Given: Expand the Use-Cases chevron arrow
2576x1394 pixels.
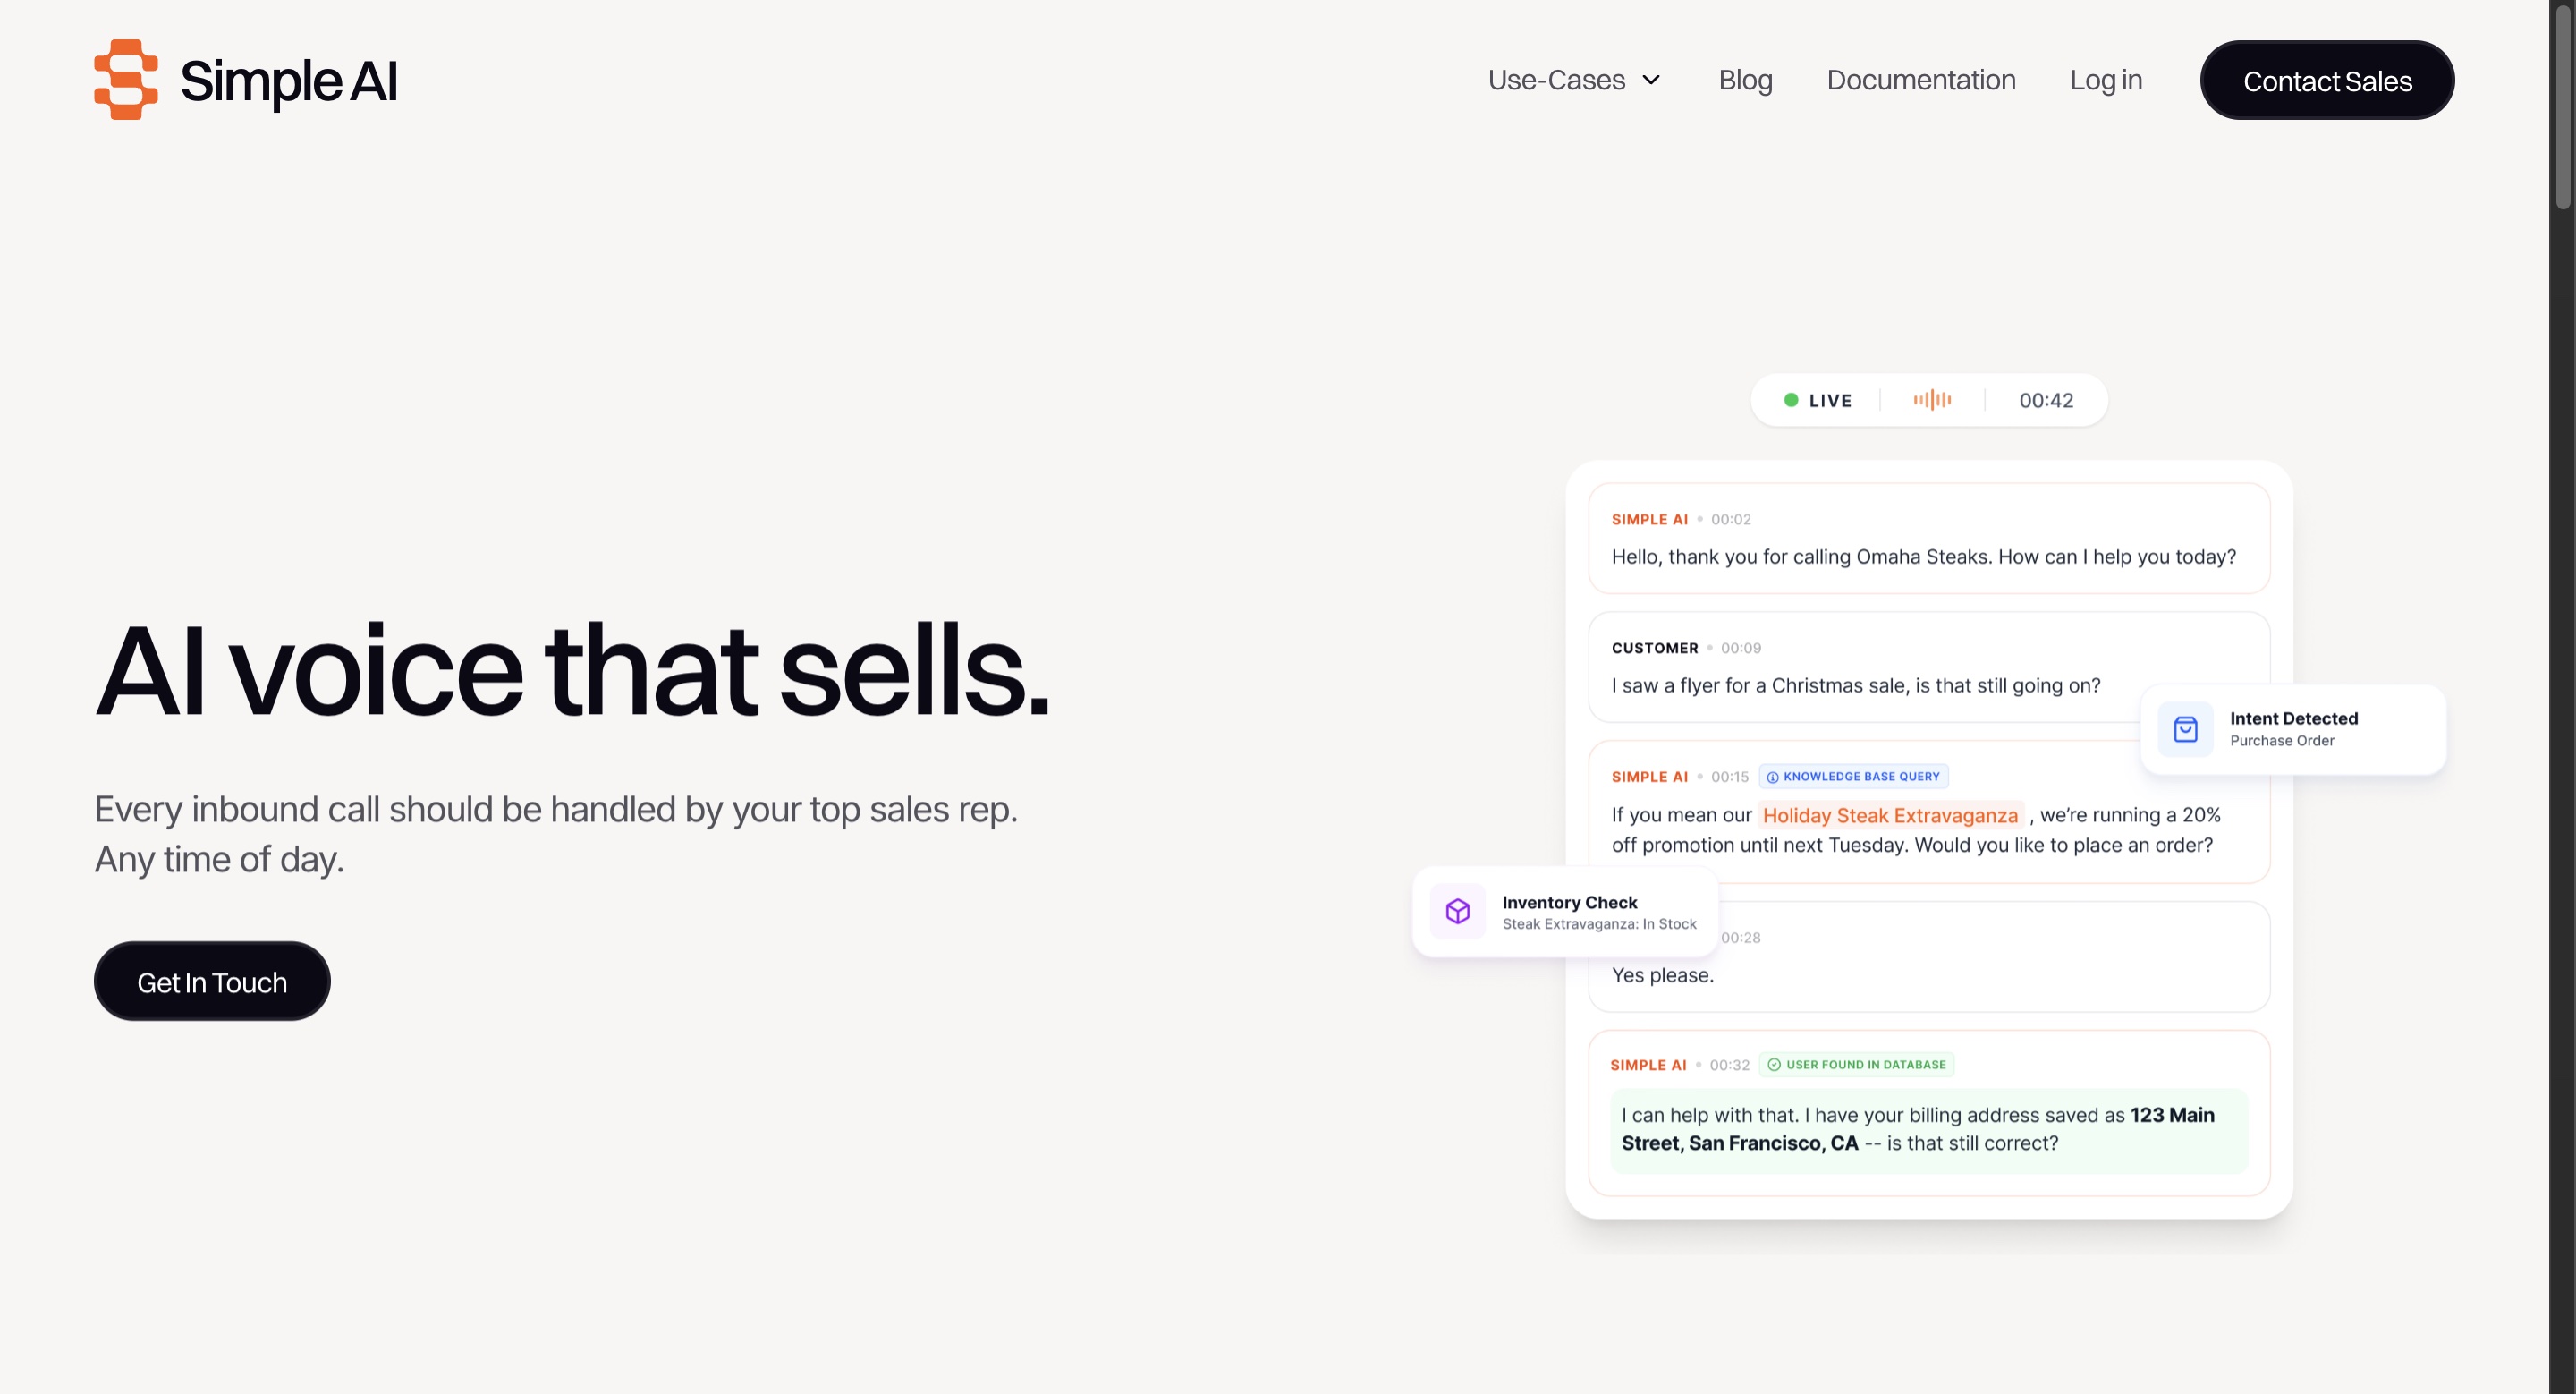Looking at the screenshot, I should point(1651,80).
